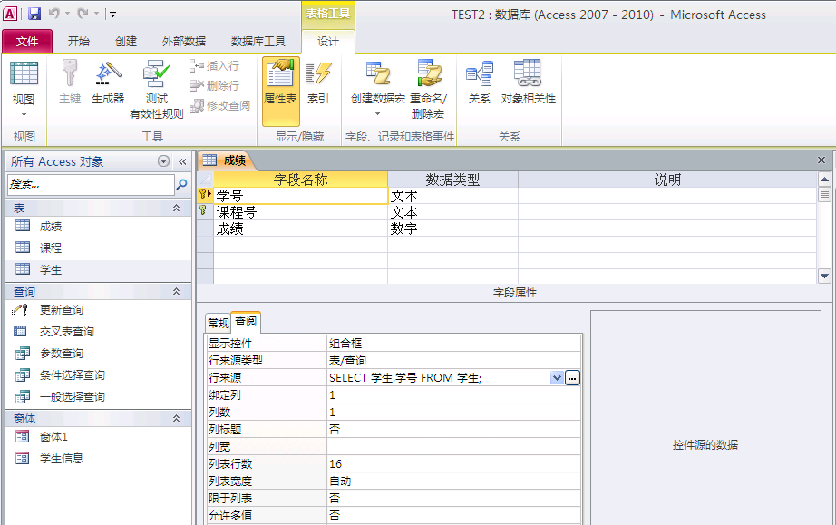This screenshot has width=836, height=525.
Task: Select the 成绩 table in navigation pane
Action: point(99,227)
